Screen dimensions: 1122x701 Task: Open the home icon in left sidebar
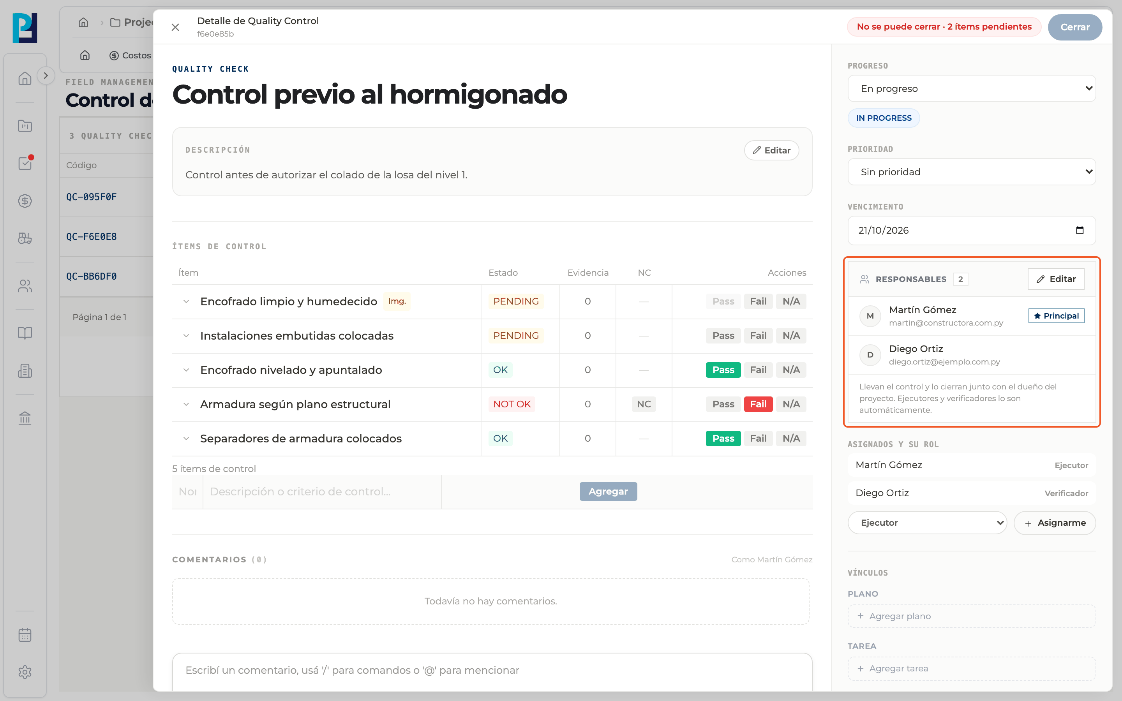[x=25, y=78]
